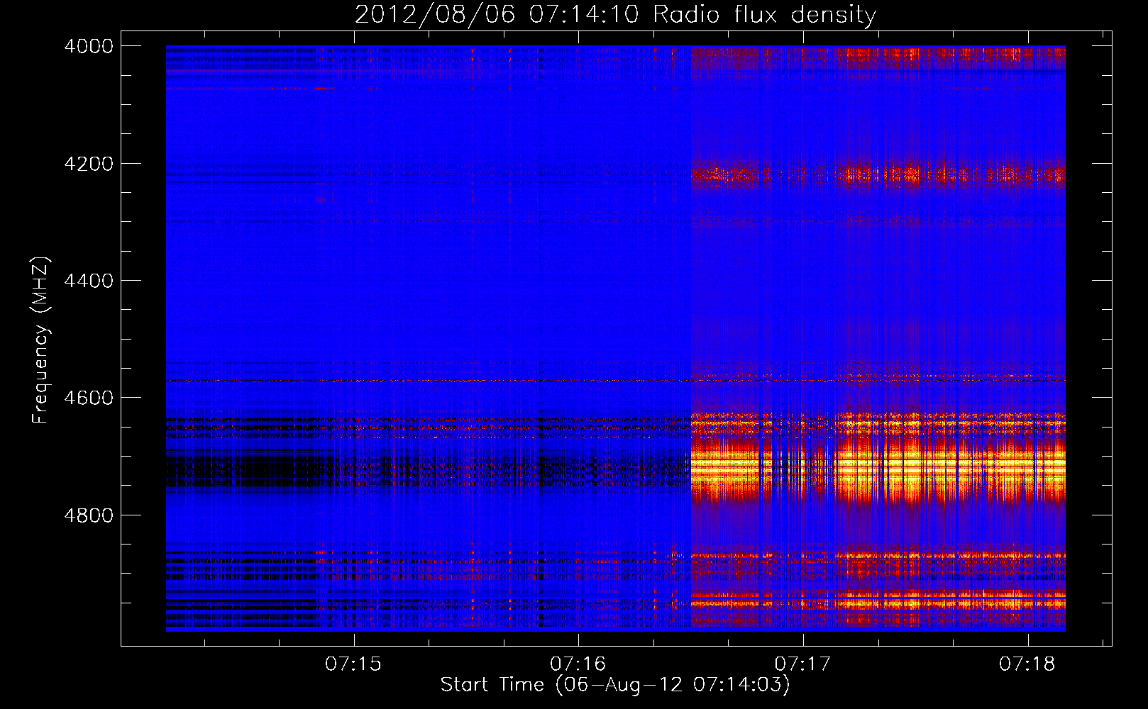The height and width of the screenshot is (709, 1148).
Task: Click the 4400 frequency tick label
Action: click(x=89, y=281)
